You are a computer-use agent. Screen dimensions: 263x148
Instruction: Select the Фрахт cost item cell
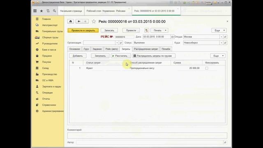(106, 68)
